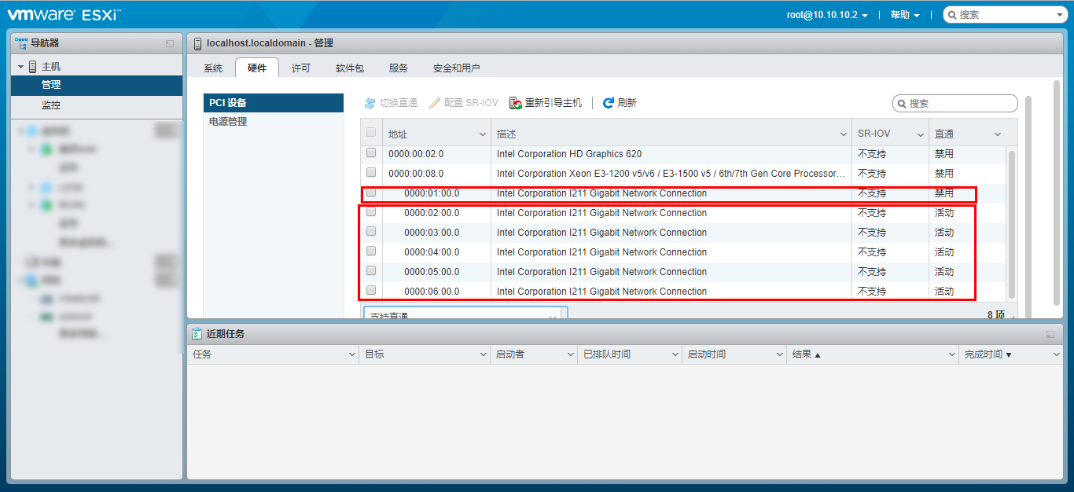
Task: Click the disabled (禁用) status of 0000:01:00.0
Action: coord(943,193)
